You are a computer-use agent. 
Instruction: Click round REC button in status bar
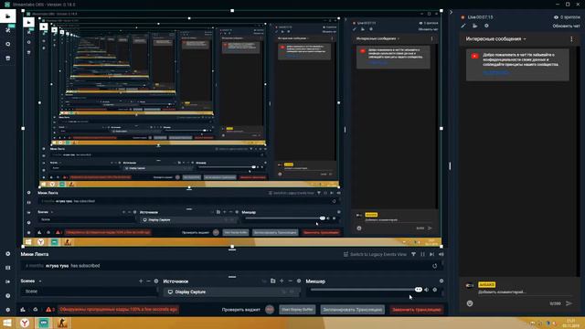[270, 309]
